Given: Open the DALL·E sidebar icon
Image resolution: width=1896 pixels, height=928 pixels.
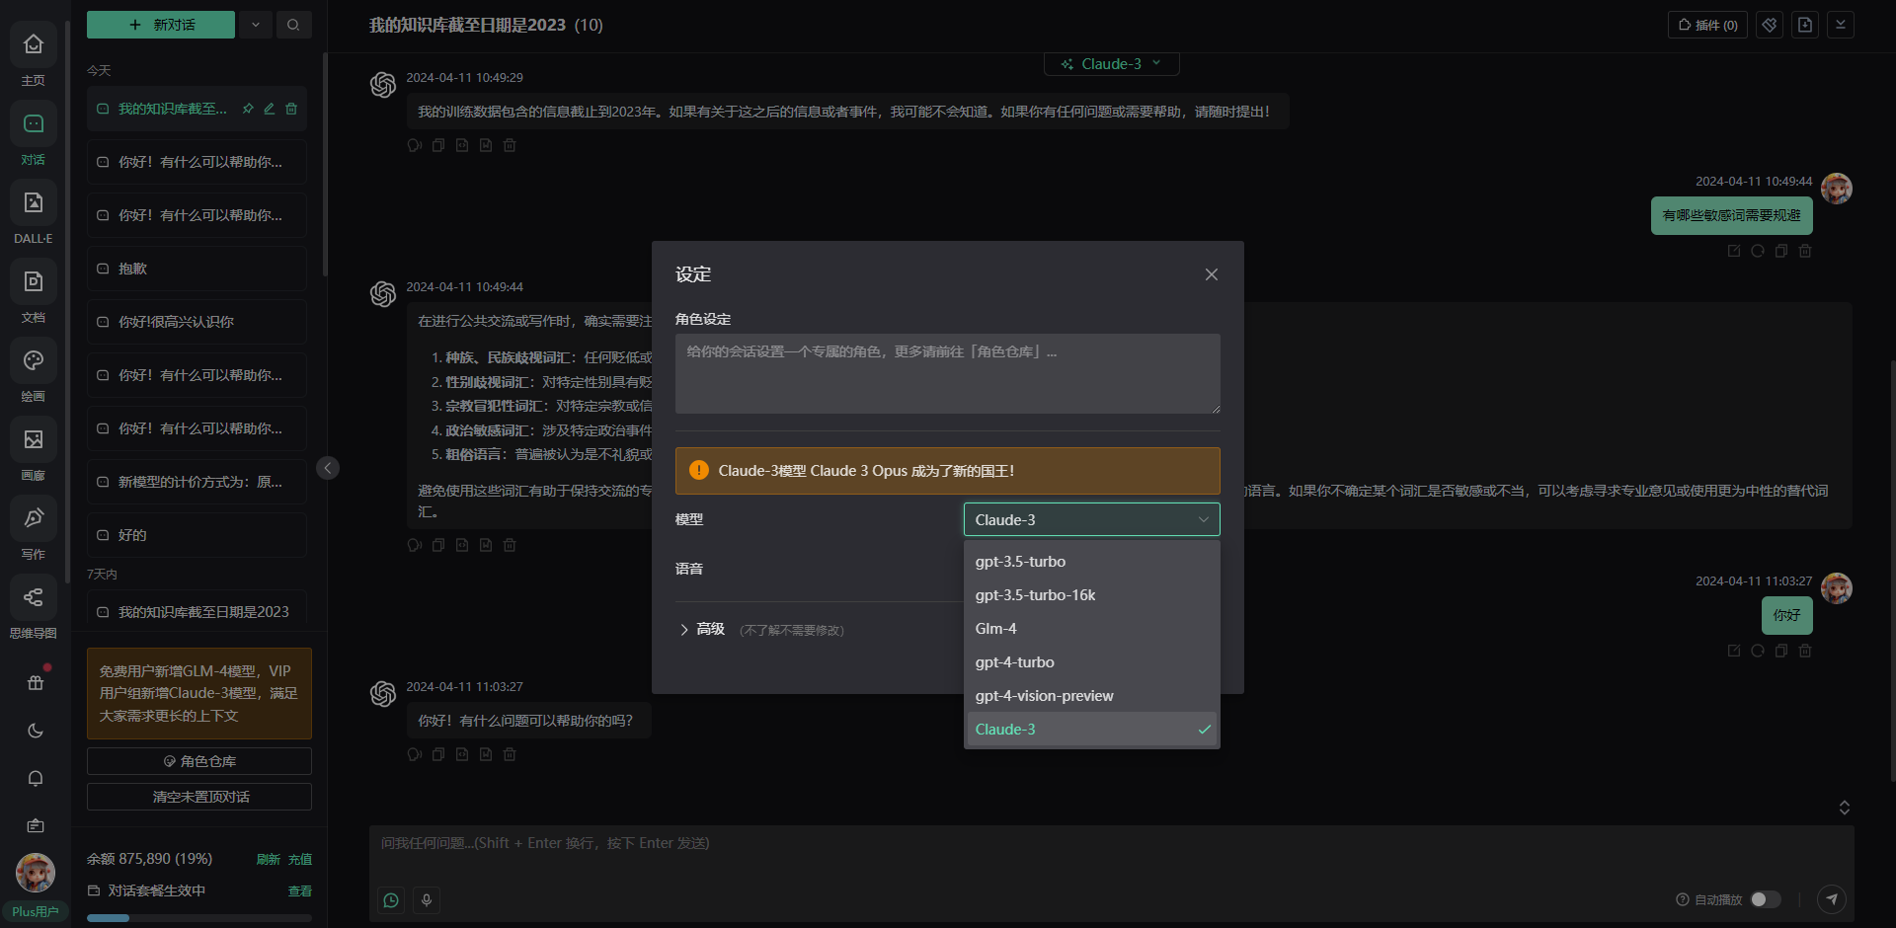Looking at the screenshot, I should pyautogui.click(x=34, y=203).
